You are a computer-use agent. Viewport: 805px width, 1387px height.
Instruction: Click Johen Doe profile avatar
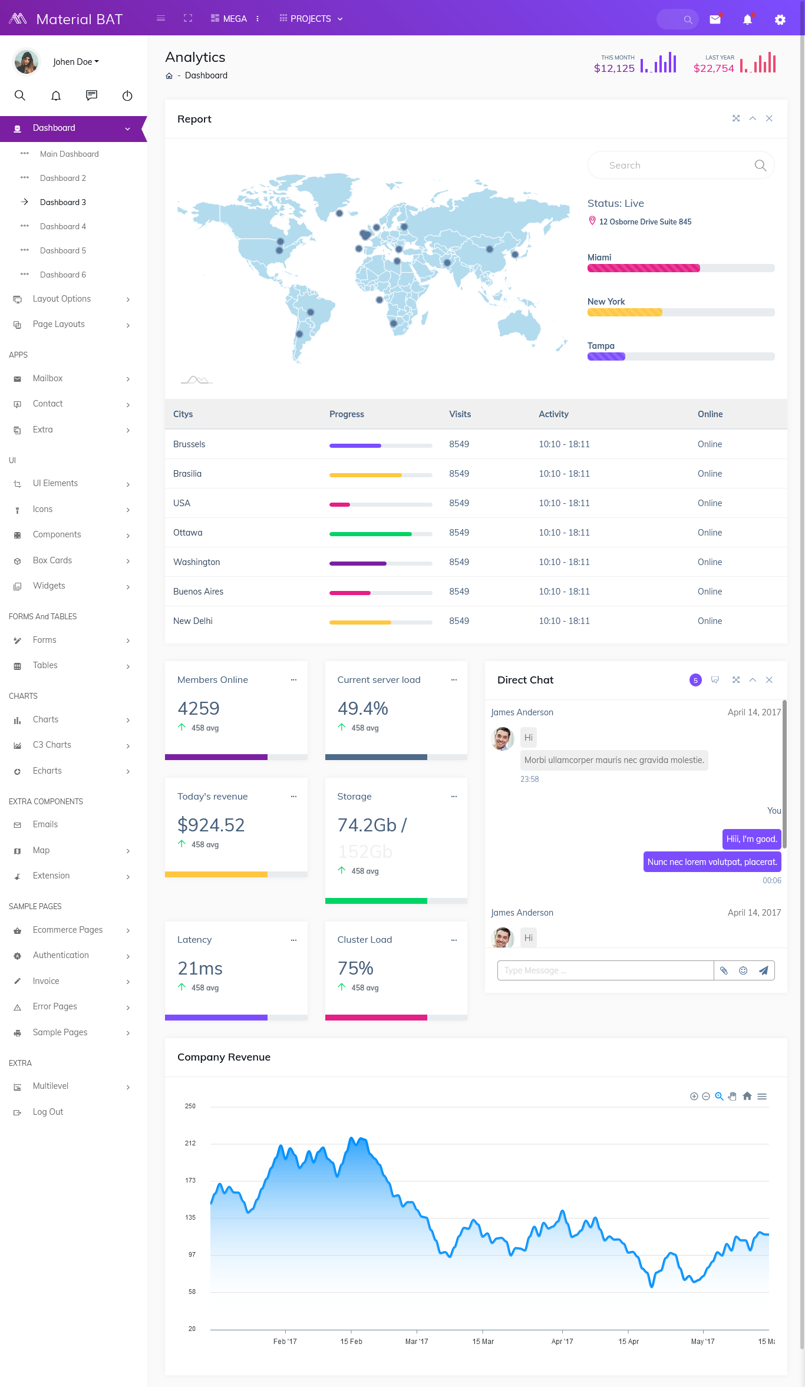[x=27, y=62]
